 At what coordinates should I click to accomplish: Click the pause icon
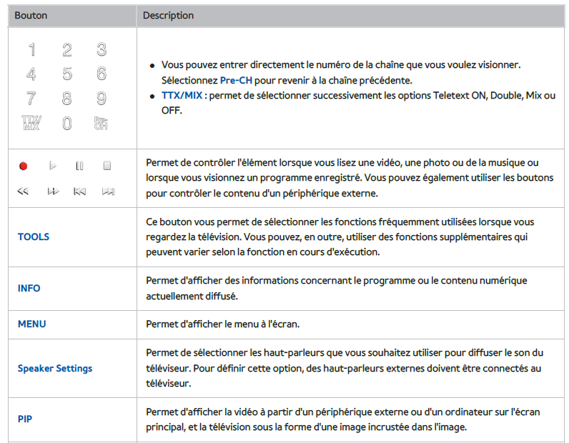[79, 166]
